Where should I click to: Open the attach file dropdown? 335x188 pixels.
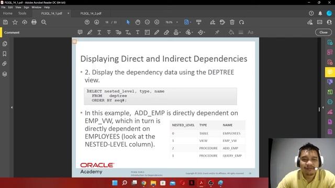(x=189, y=32)
